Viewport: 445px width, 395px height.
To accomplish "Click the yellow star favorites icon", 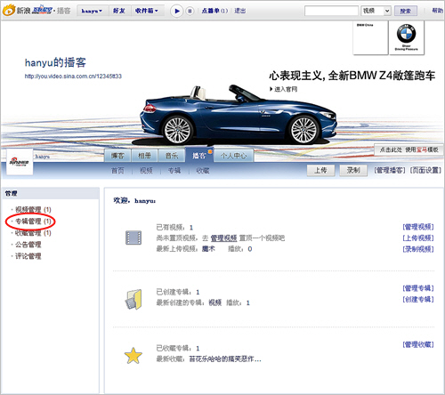I will pos(133,356).
